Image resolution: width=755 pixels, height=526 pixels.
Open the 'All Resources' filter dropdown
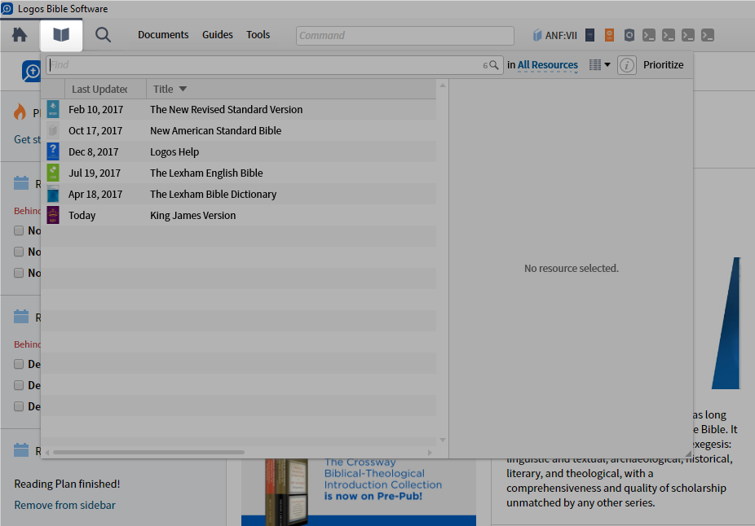click(x=547, y=65)
